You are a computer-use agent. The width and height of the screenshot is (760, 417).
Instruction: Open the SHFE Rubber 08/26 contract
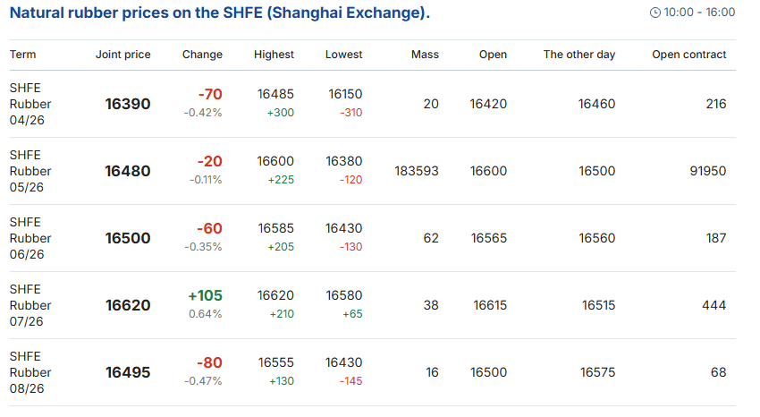(x=30, y=372)
